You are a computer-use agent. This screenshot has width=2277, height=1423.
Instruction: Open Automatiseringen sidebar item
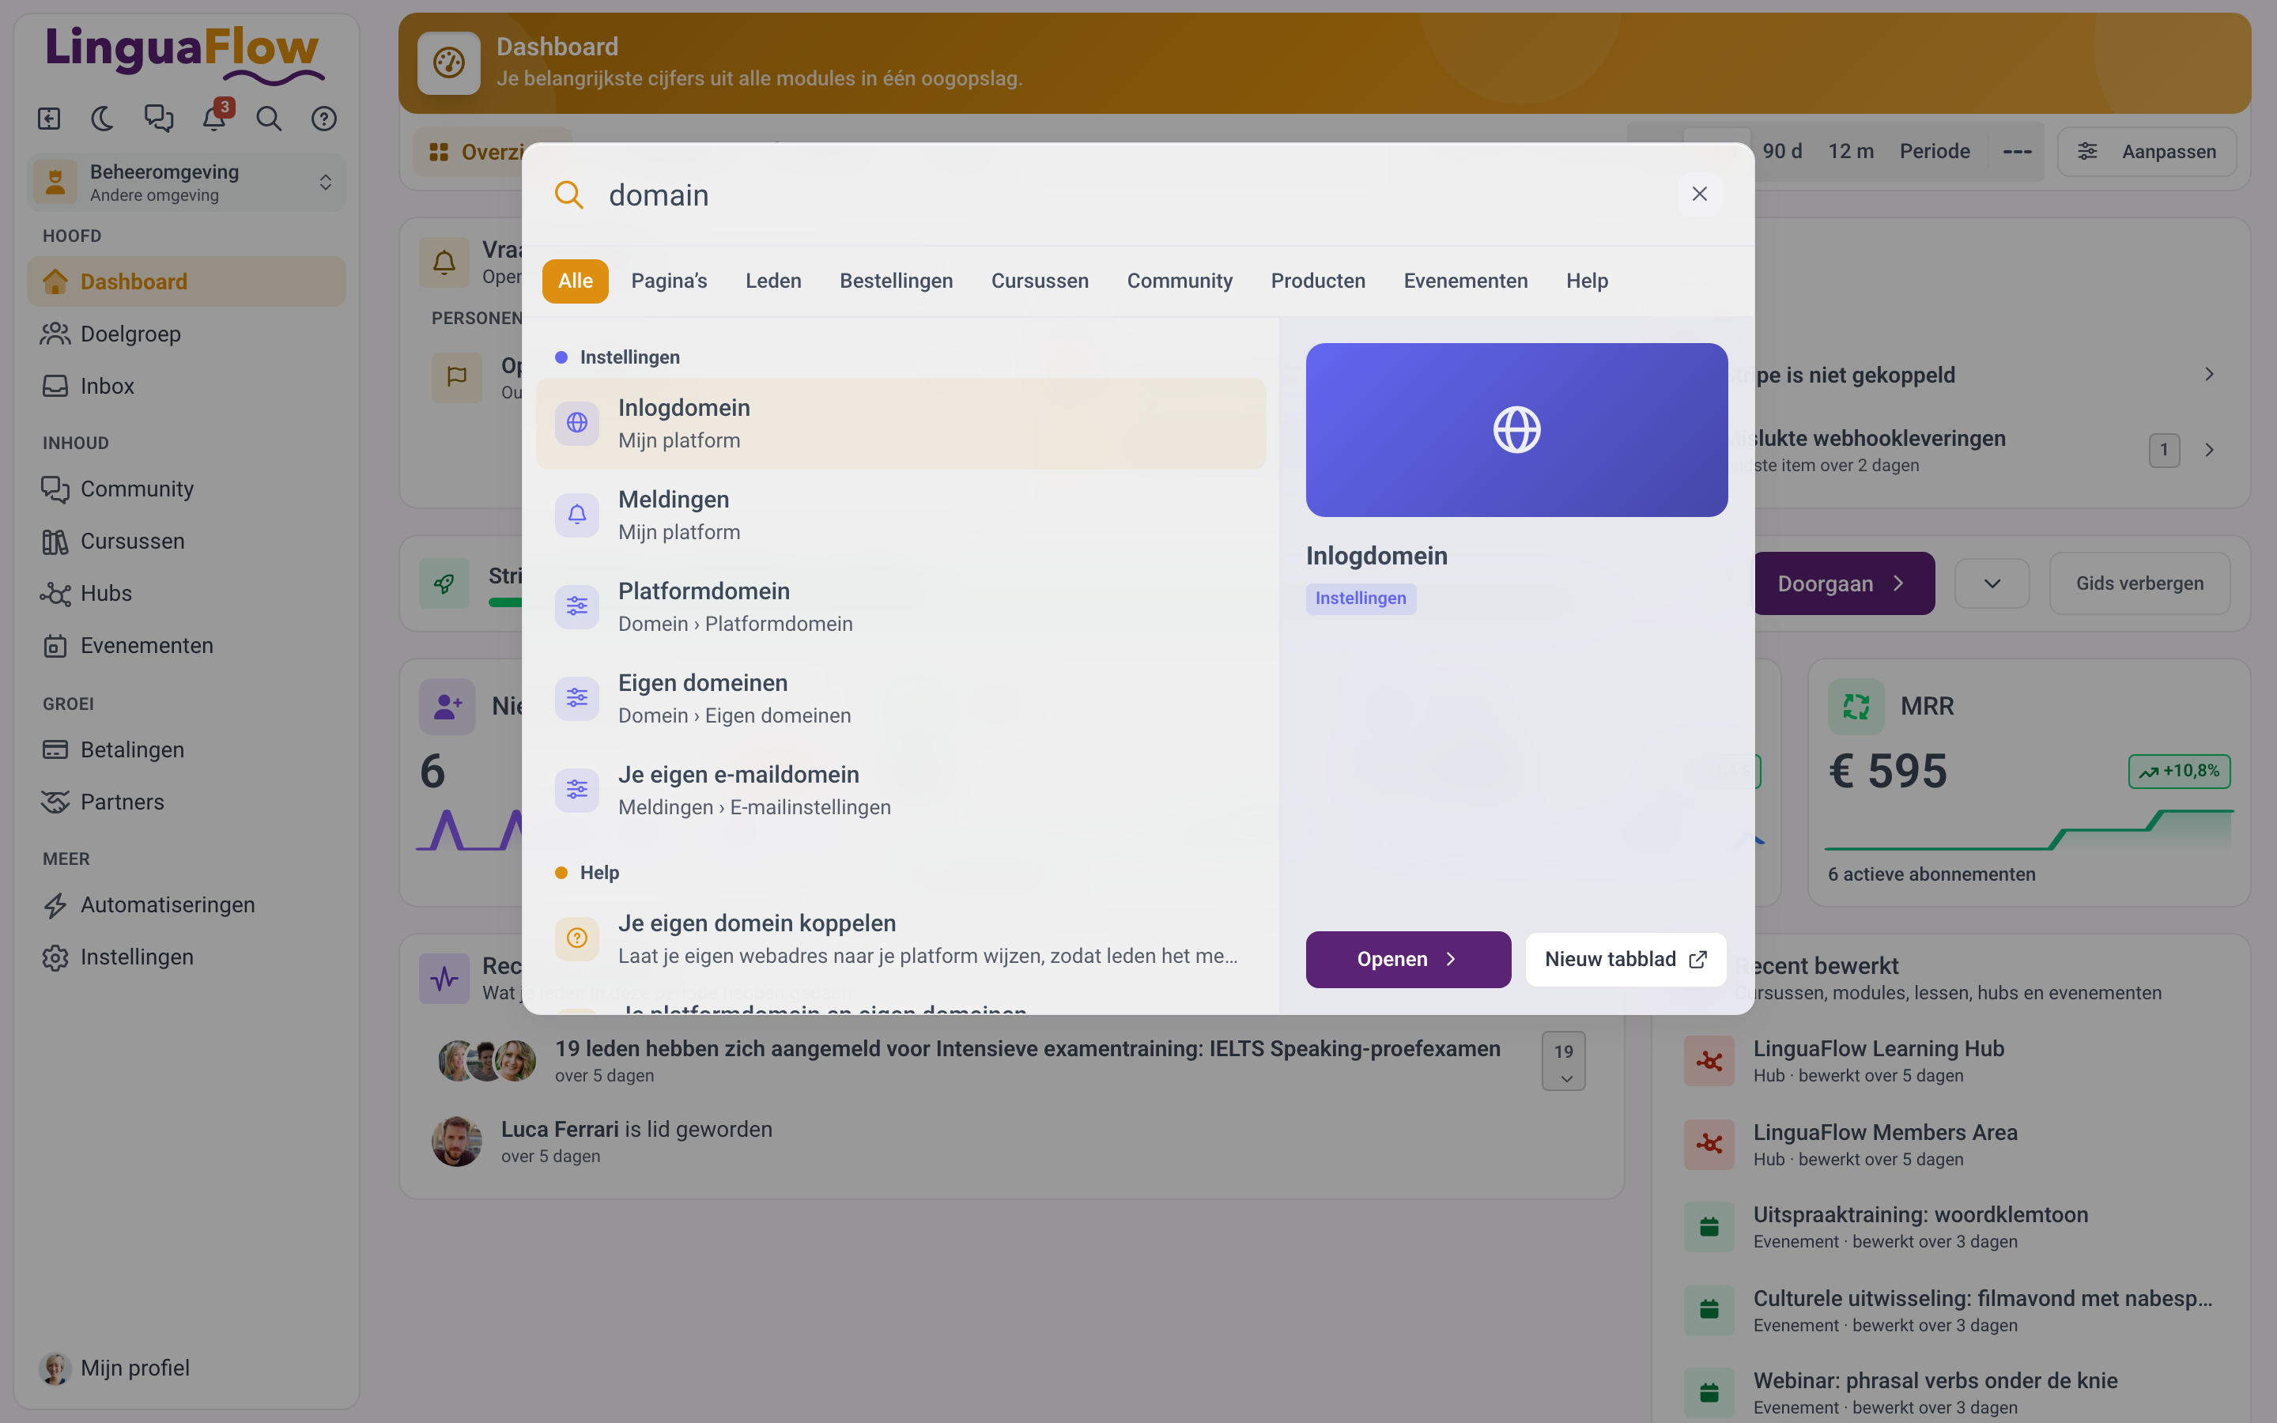[x=187, y=904]
